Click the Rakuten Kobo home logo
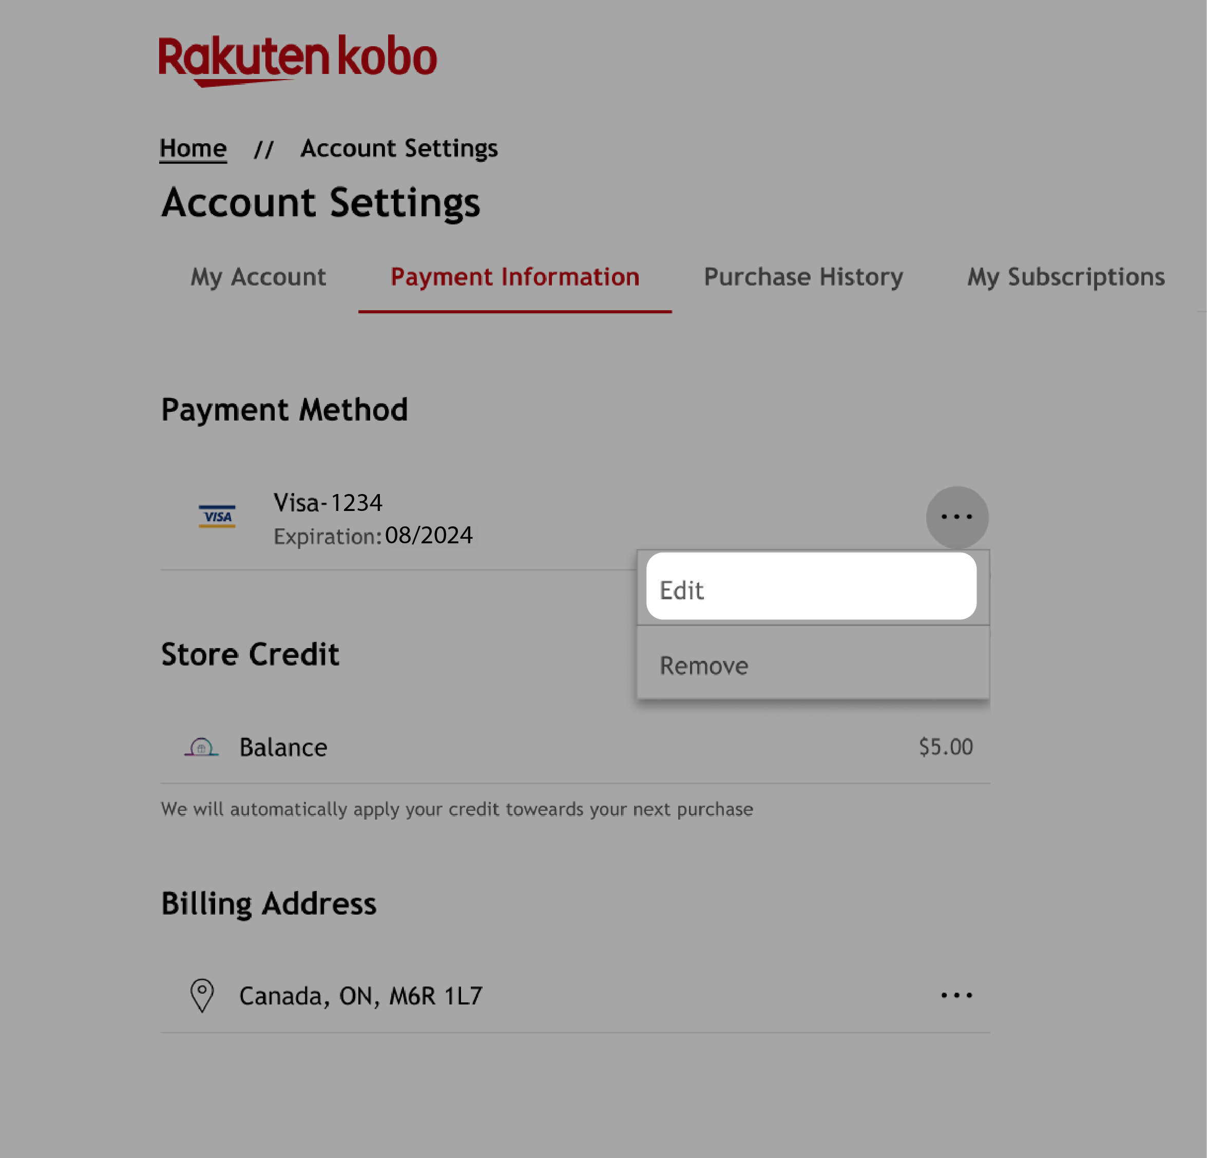1207x1158 pixels. pos(297,56)
